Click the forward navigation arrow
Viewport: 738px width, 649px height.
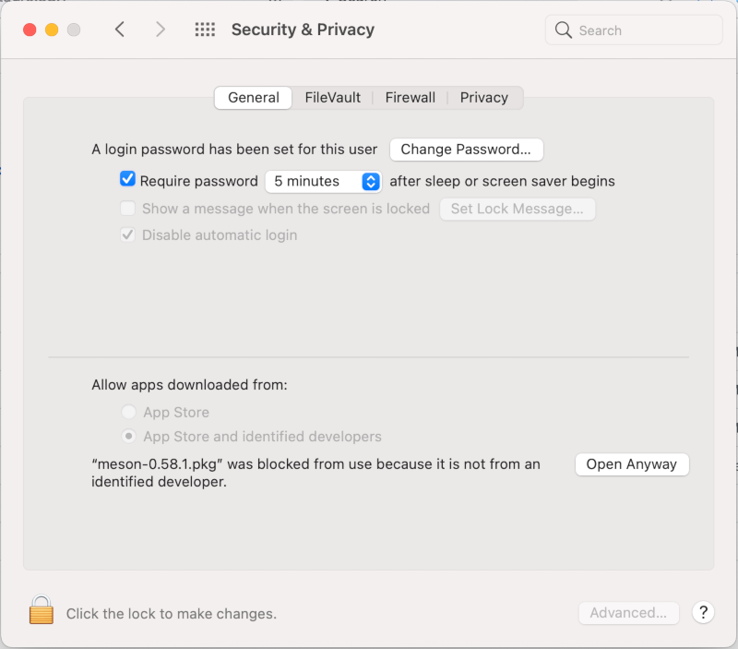pyautogui.click(x=160, y=30)
